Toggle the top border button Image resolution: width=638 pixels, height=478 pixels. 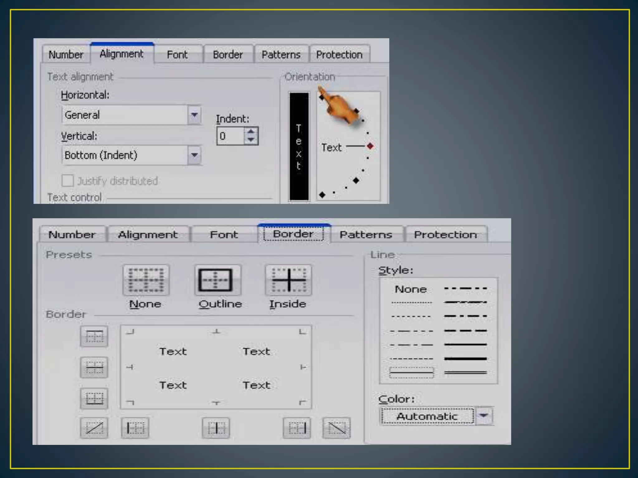point(94,336)
